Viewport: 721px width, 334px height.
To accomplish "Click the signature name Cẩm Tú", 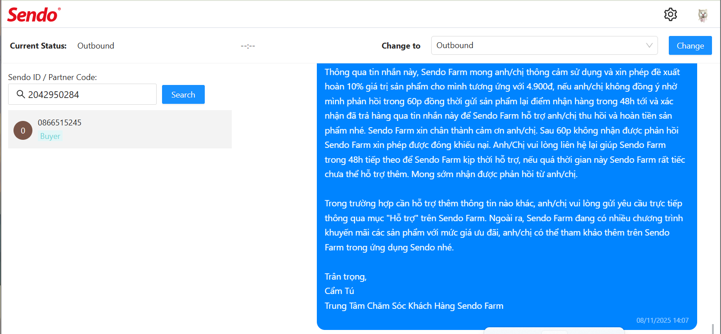I will 339,291.
